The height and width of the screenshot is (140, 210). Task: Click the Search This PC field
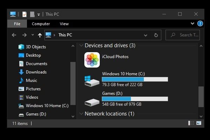(183, 35)
